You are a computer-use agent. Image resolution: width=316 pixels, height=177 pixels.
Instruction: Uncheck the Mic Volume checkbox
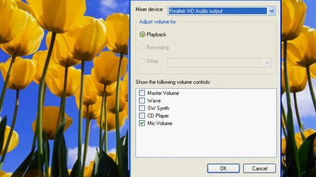pos(142,123)
